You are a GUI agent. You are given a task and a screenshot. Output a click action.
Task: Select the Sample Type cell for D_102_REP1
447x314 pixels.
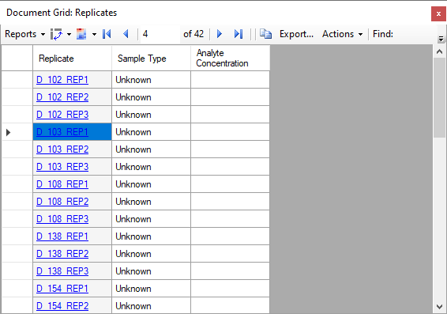tap(151, 80)
